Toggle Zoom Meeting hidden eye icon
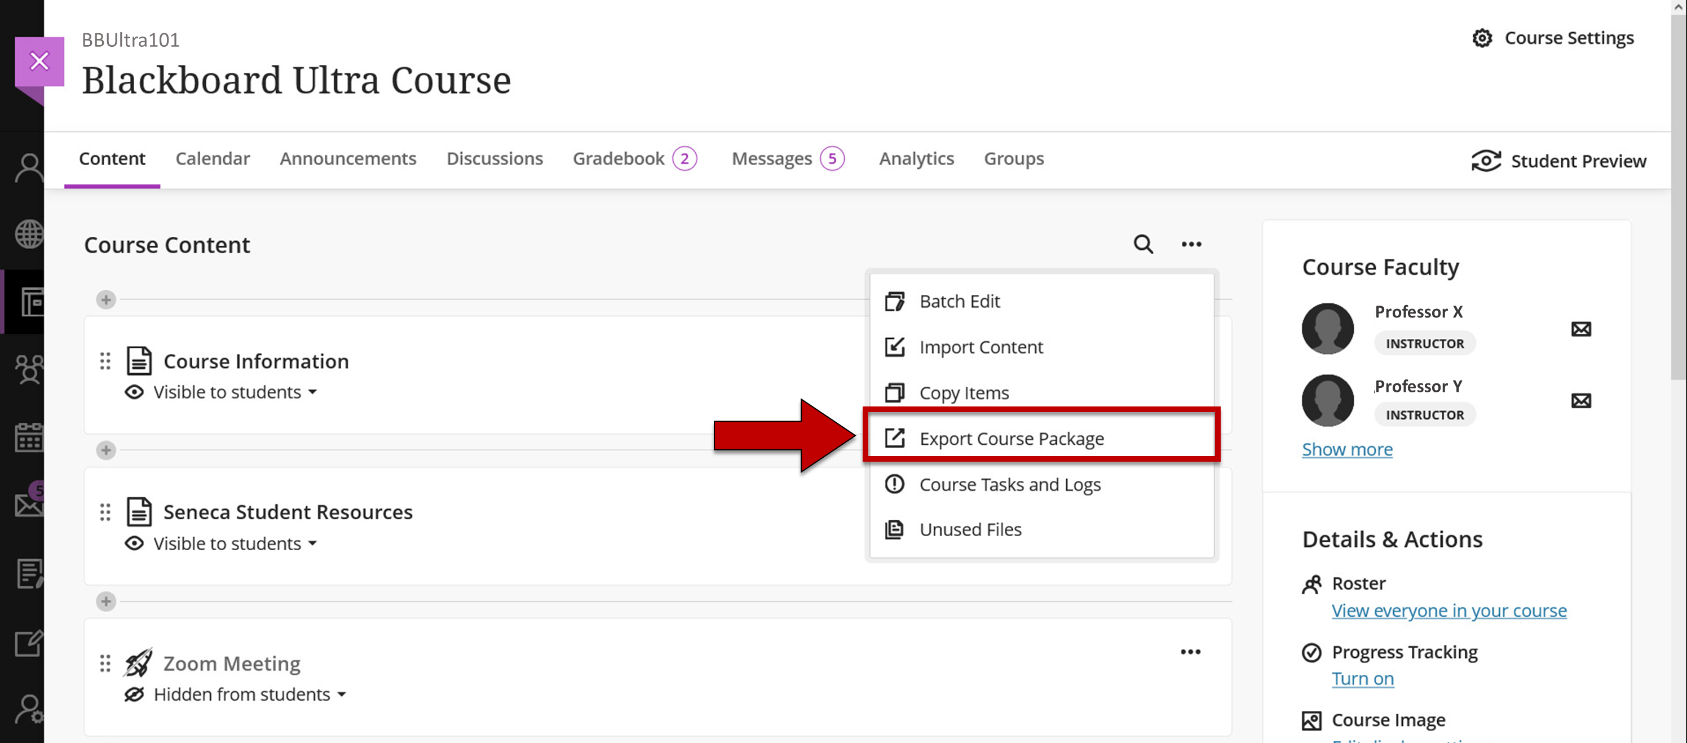Viewport: 1687px width, 743px height. click(134, 694)
